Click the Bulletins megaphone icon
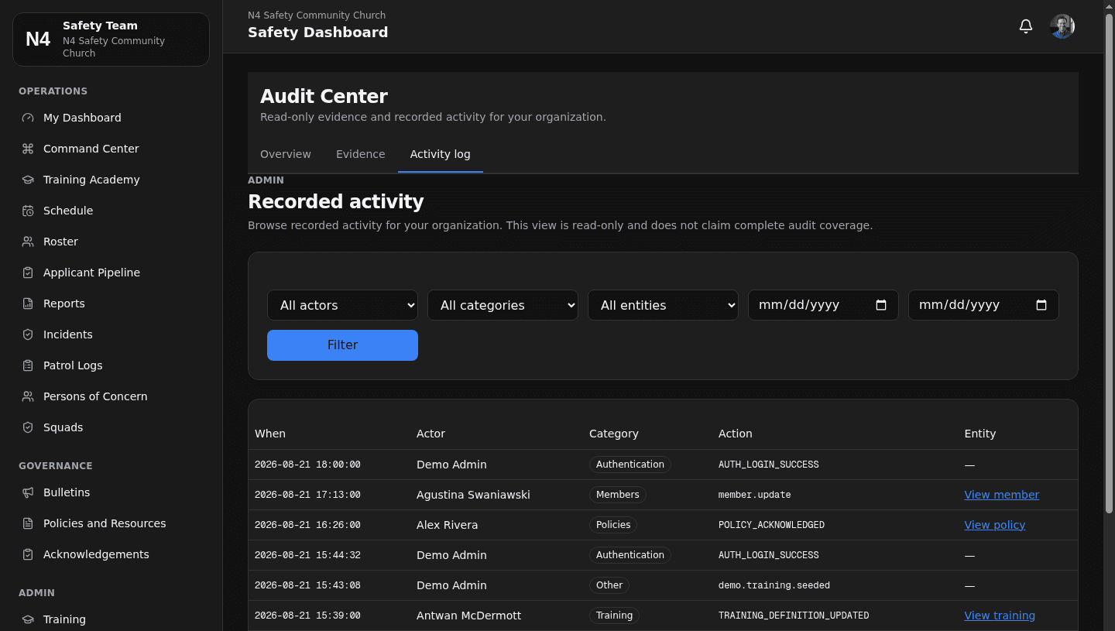The width and height of the screenshot is (1115, 631). [28, 492]
